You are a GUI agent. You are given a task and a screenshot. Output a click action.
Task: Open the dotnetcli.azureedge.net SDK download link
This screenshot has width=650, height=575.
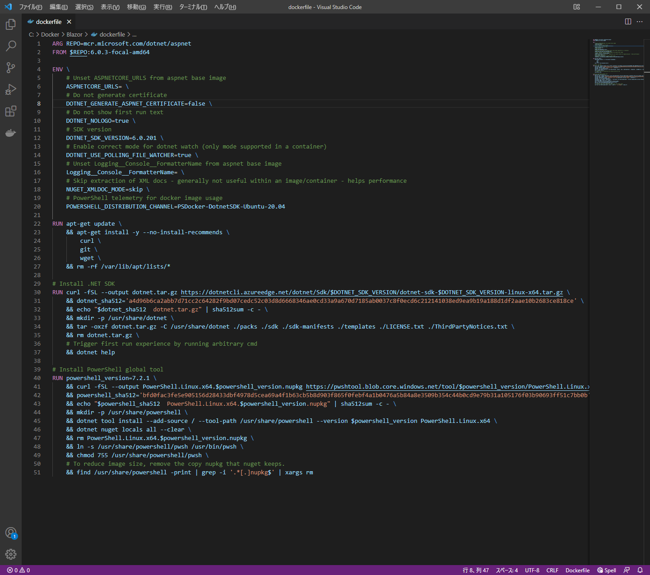click(x=372, y=292)
